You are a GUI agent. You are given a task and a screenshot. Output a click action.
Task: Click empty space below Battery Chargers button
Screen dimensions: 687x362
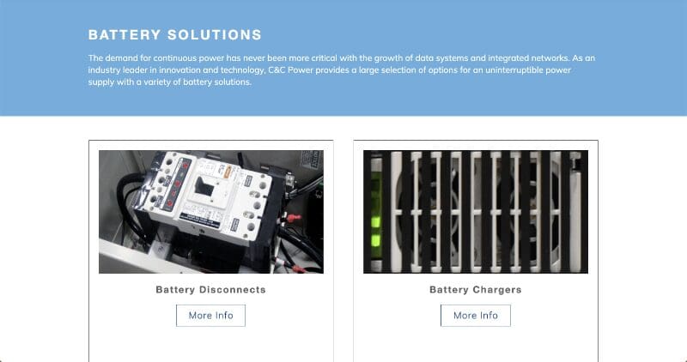(x=476, y=346)
